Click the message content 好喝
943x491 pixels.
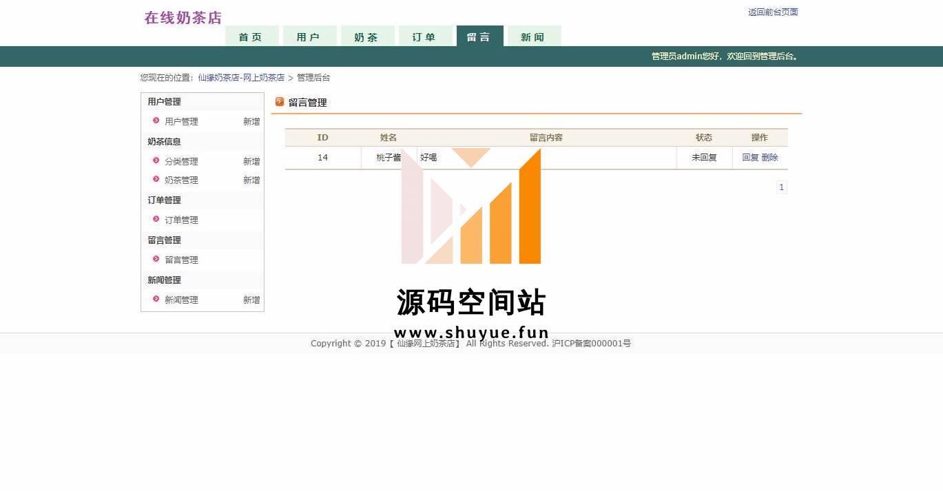428,158
